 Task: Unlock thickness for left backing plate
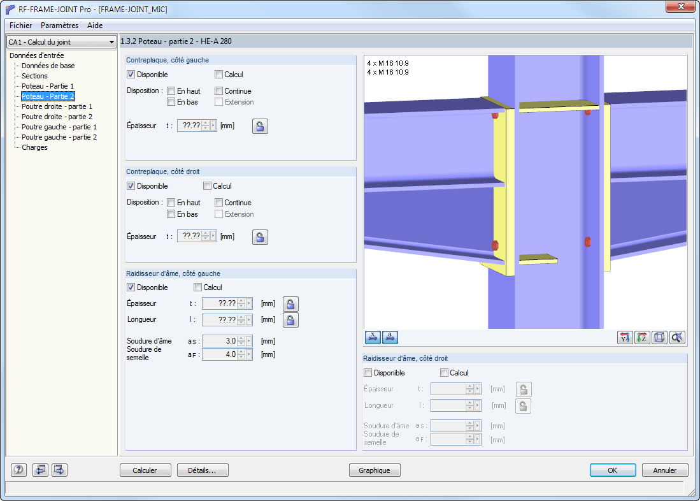[x=260, y=126]
